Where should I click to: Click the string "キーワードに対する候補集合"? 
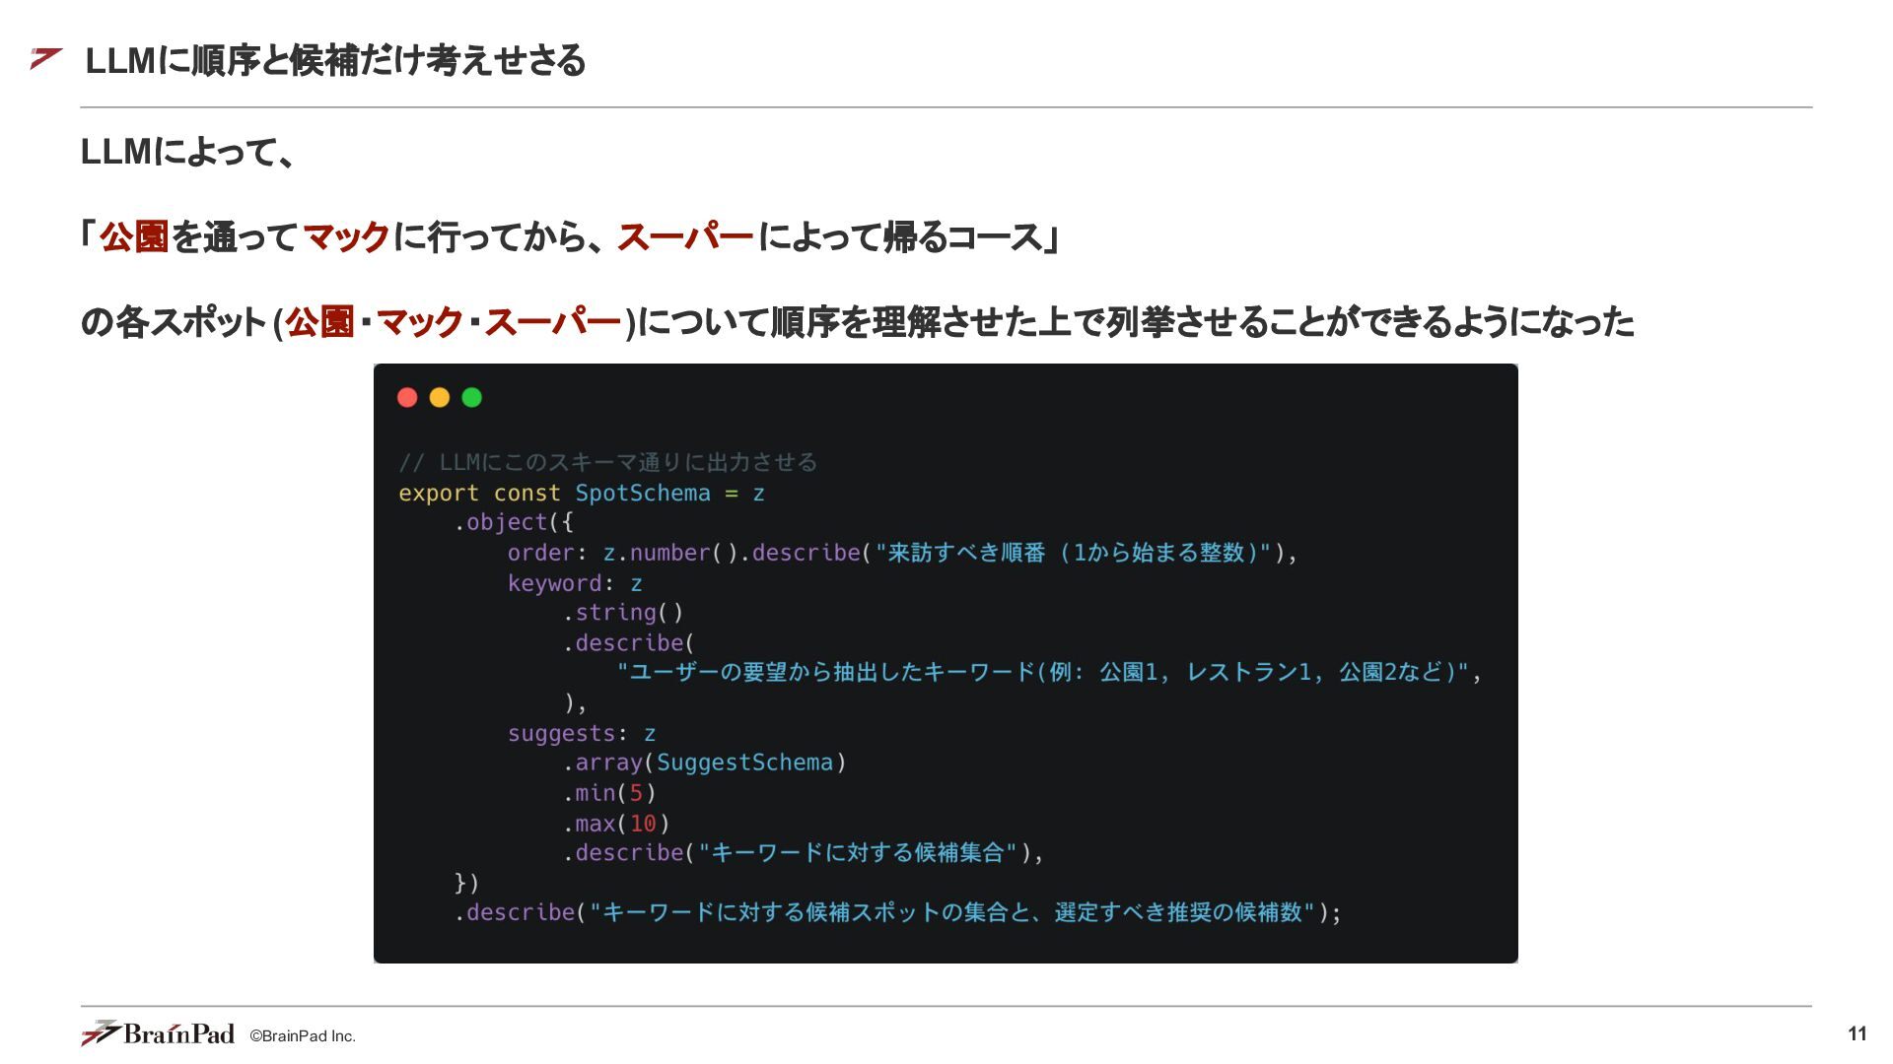tap(857, 852)
